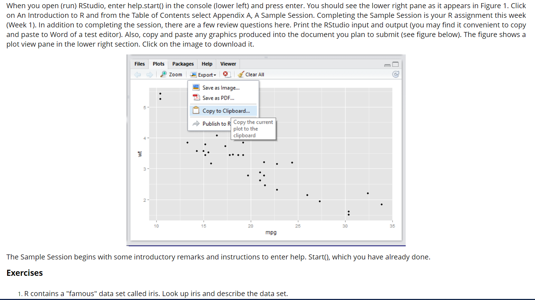
Task: Click the clipboard icon beside Copy to Clipboard
Action: (x=196, y=110)
